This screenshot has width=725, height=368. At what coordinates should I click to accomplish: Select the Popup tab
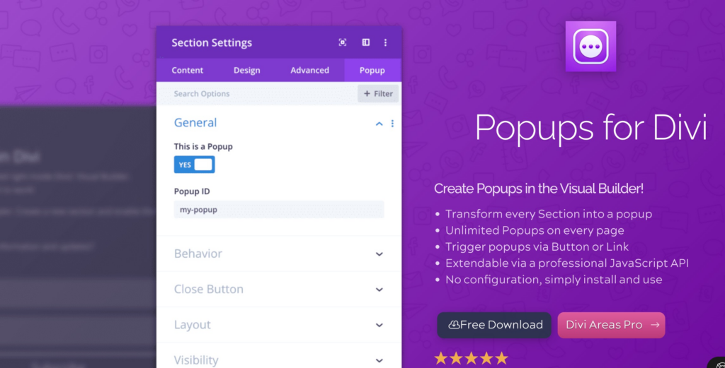pyautogui.click(x=372, y=70)
